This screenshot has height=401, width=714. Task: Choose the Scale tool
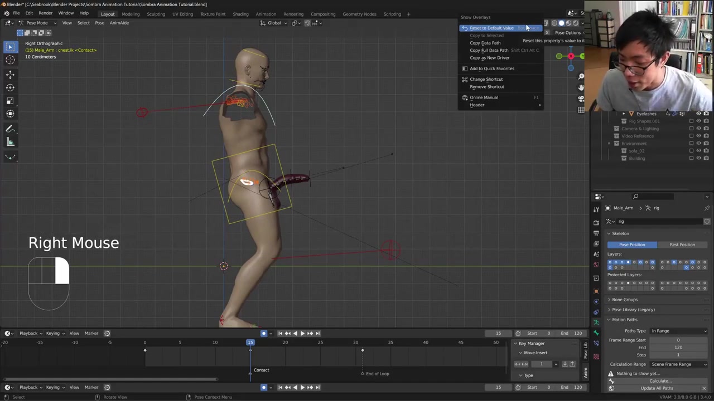tap(10, 101)
